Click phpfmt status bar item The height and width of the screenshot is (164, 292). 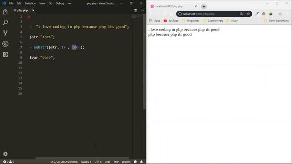click(x=126, y=162)
